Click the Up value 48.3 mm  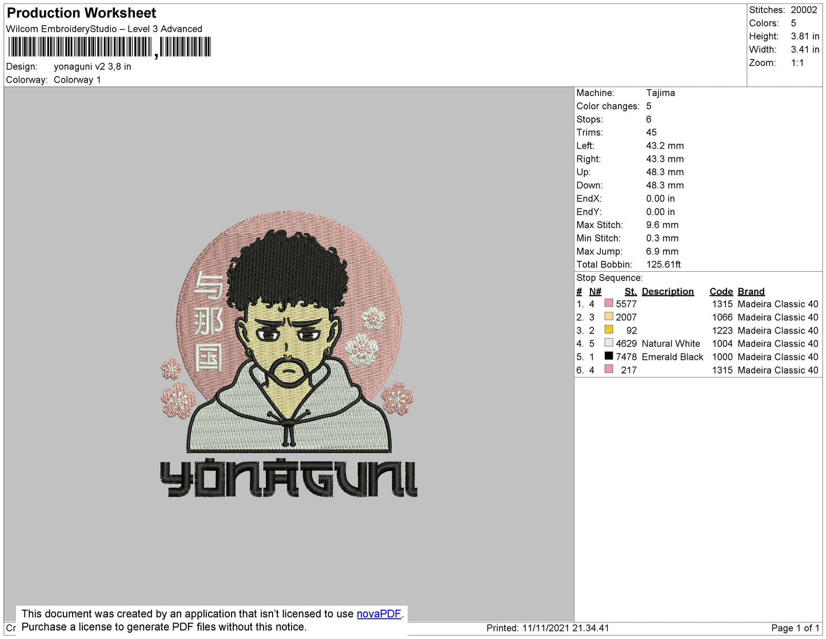tap(665, 172)
